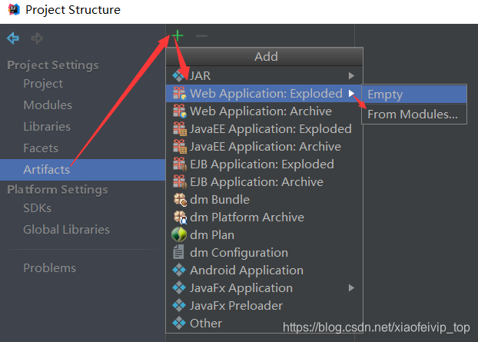The height and width of the screenshot is (342, 478).
Task: Click the JavaEE Application: Archive icon
Action: click(179, 146)
